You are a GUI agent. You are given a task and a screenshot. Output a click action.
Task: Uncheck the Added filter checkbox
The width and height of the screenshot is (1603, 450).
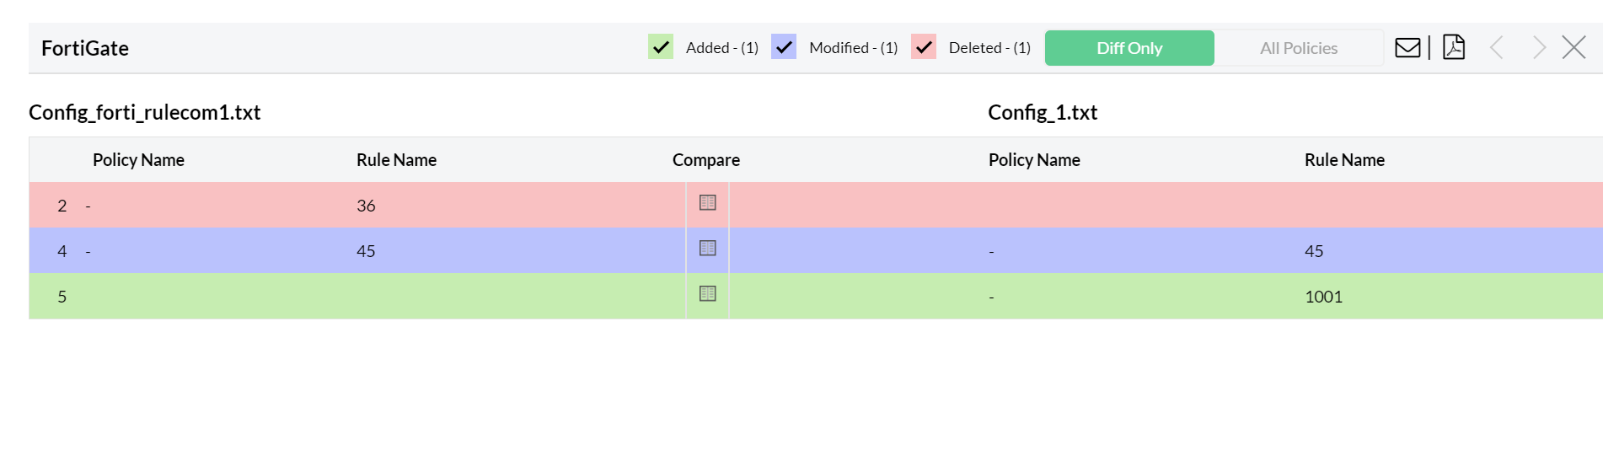[x=661, y=47]
